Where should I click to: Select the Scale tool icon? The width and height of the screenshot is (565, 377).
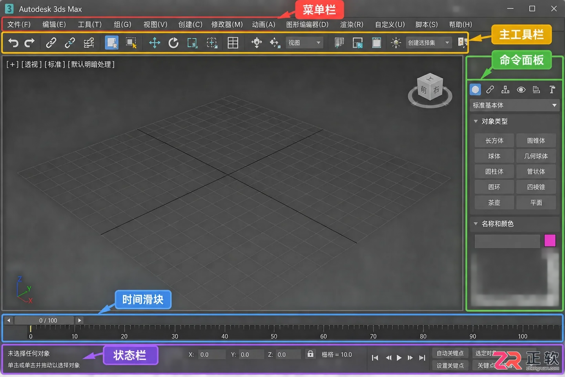[192, 42]
